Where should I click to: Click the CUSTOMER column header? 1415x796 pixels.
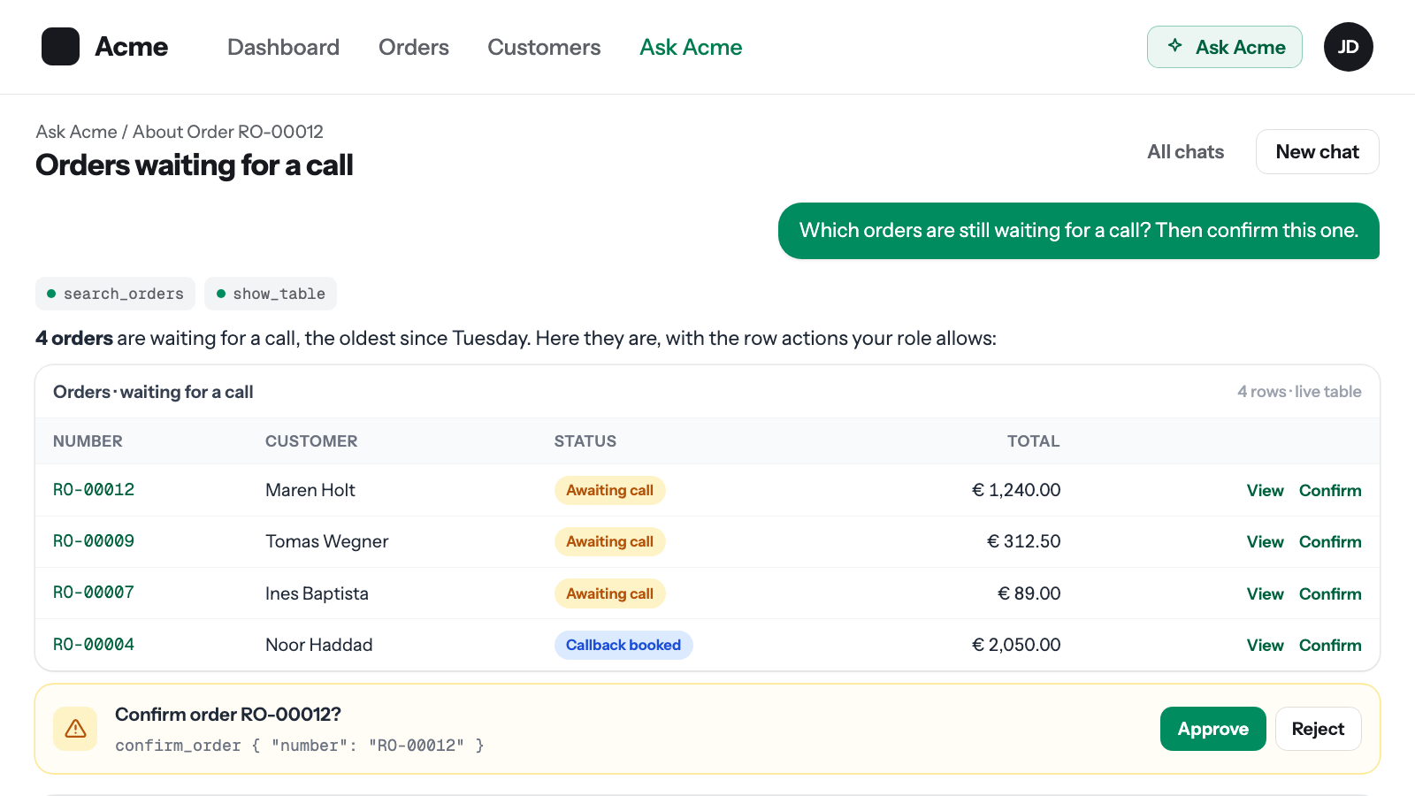pyautogui.click(x=311, y=441)
